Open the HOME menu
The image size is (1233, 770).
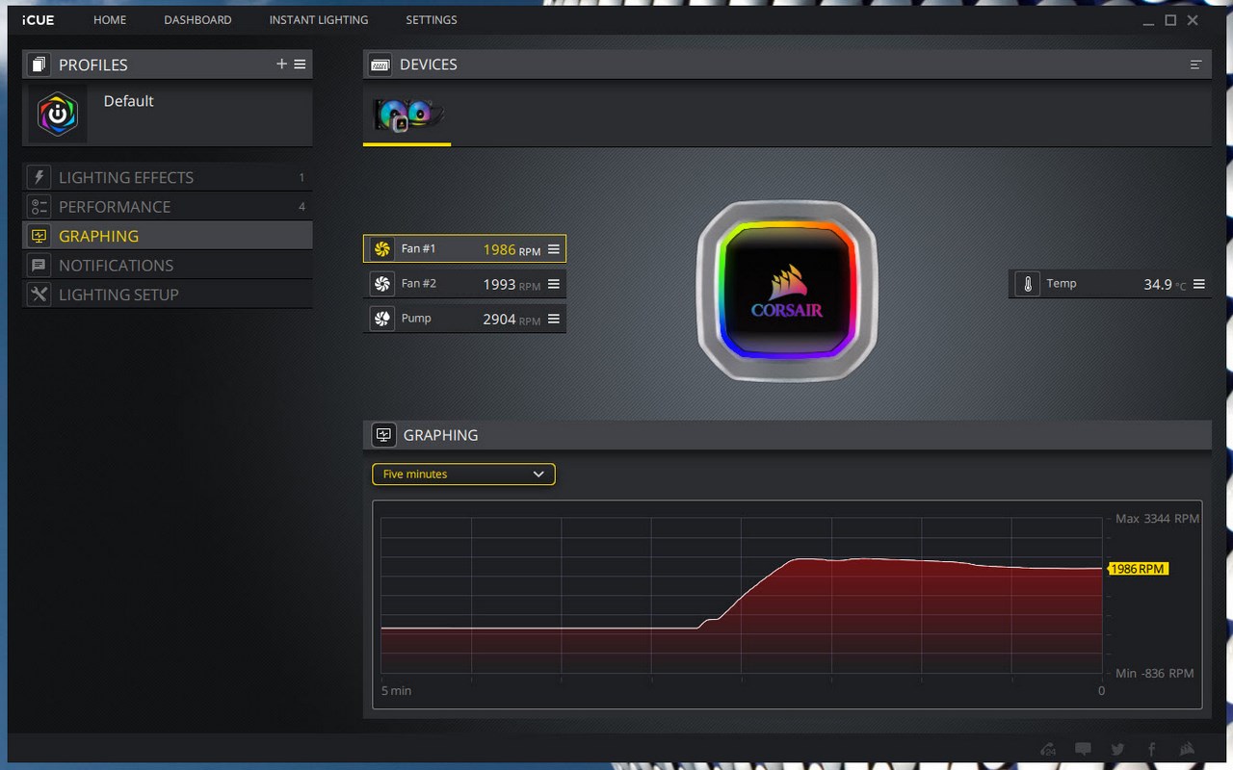(110, 19)
